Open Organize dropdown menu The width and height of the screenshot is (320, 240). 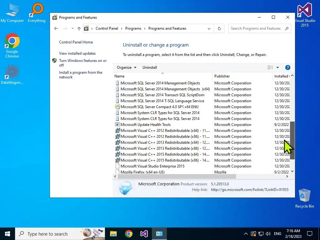[x=127, y=67]
